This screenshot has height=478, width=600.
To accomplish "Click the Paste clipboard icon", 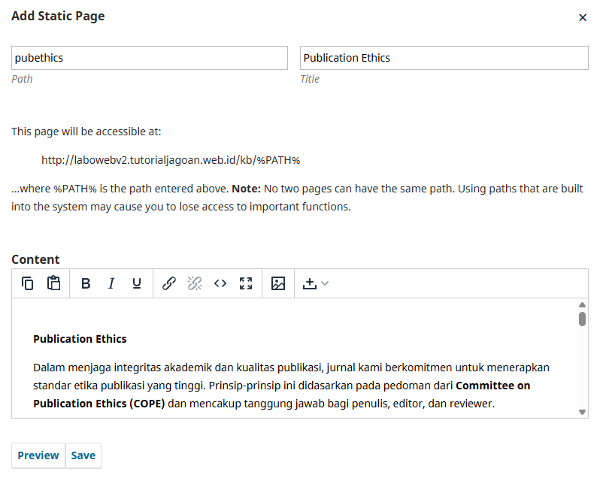I will point(53,283).
